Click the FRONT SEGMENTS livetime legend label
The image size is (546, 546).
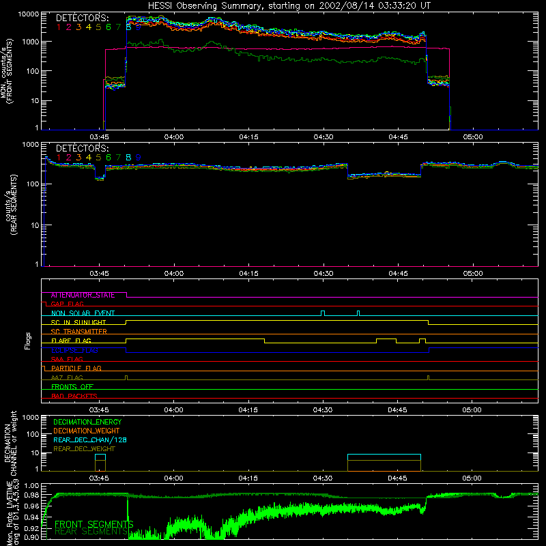click(94, 524)
